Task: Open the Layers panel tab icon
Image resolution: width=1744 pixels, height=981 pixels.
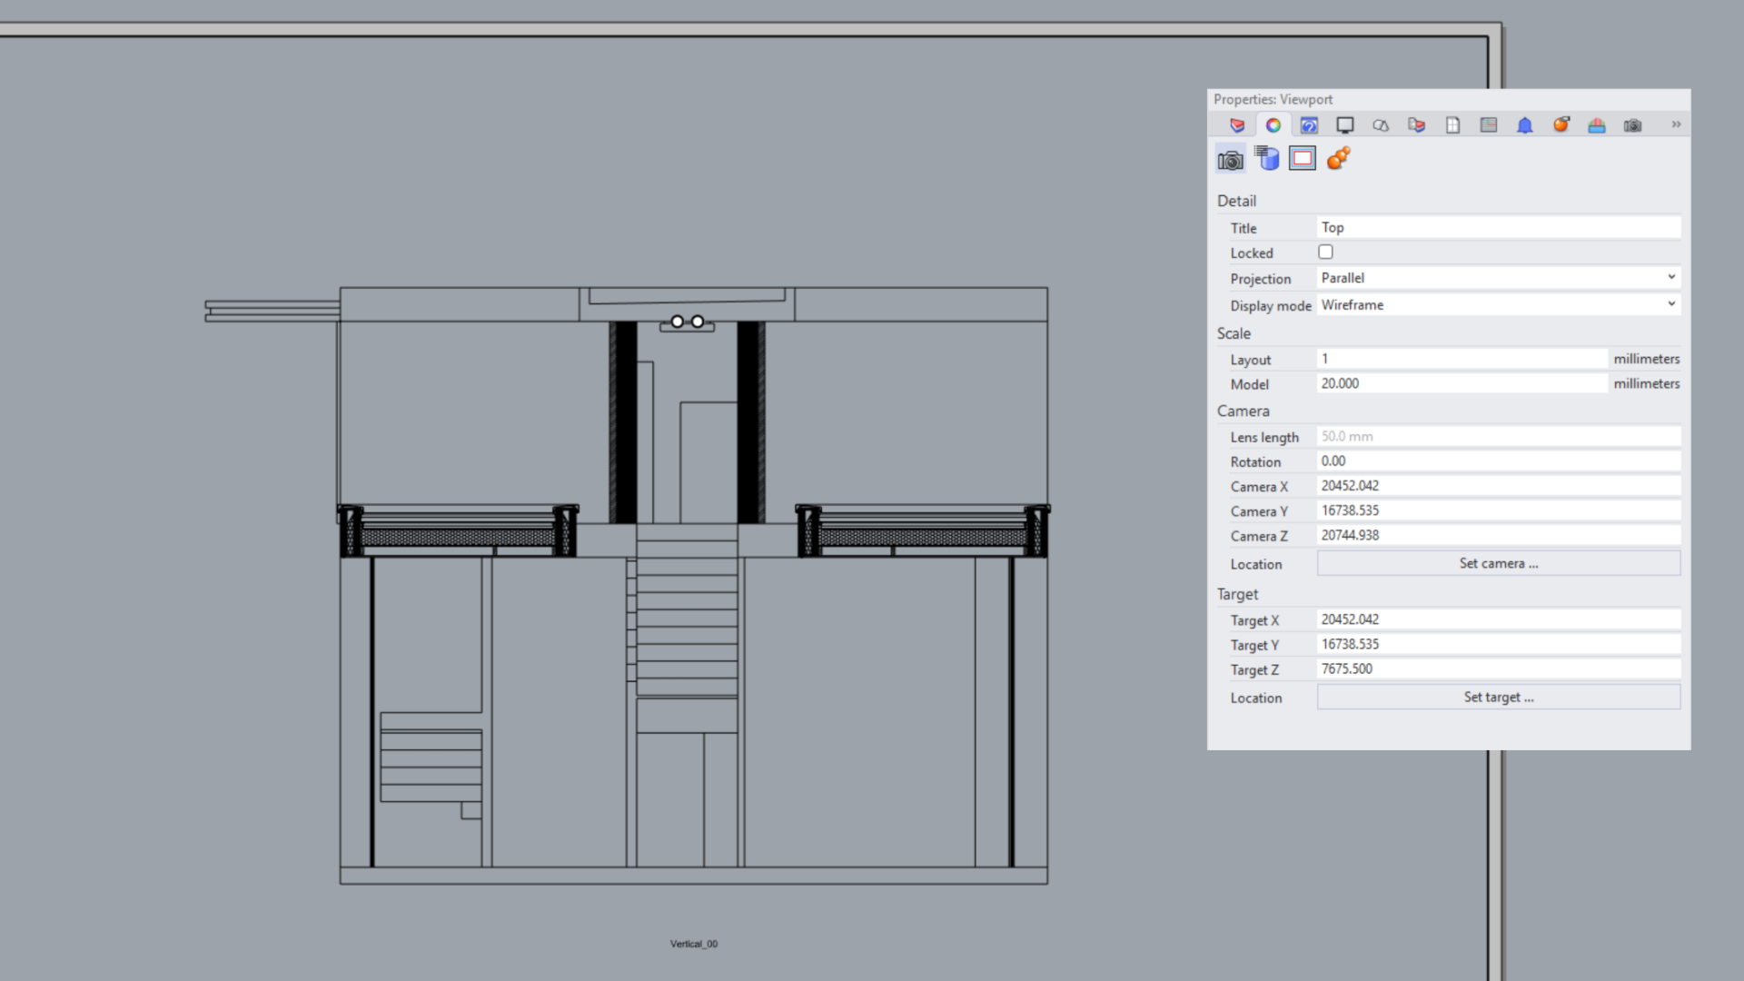Action: (1237, 125)
